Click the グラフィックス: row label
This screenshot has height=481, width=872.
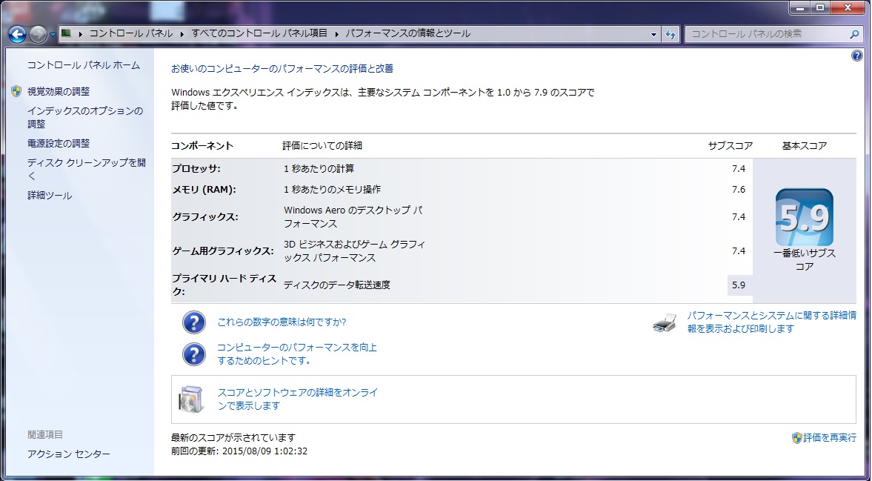pyautogui.click(x=205, y=216)
